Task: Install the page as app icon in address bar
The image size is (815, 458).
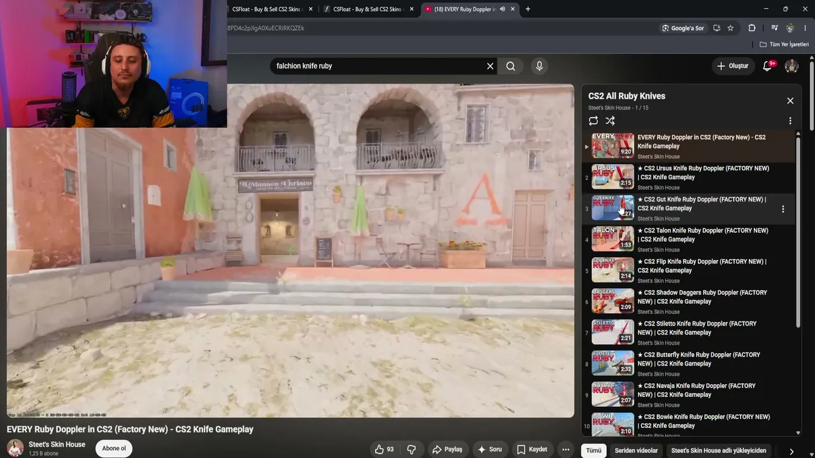Action: [x=717, y=28]
